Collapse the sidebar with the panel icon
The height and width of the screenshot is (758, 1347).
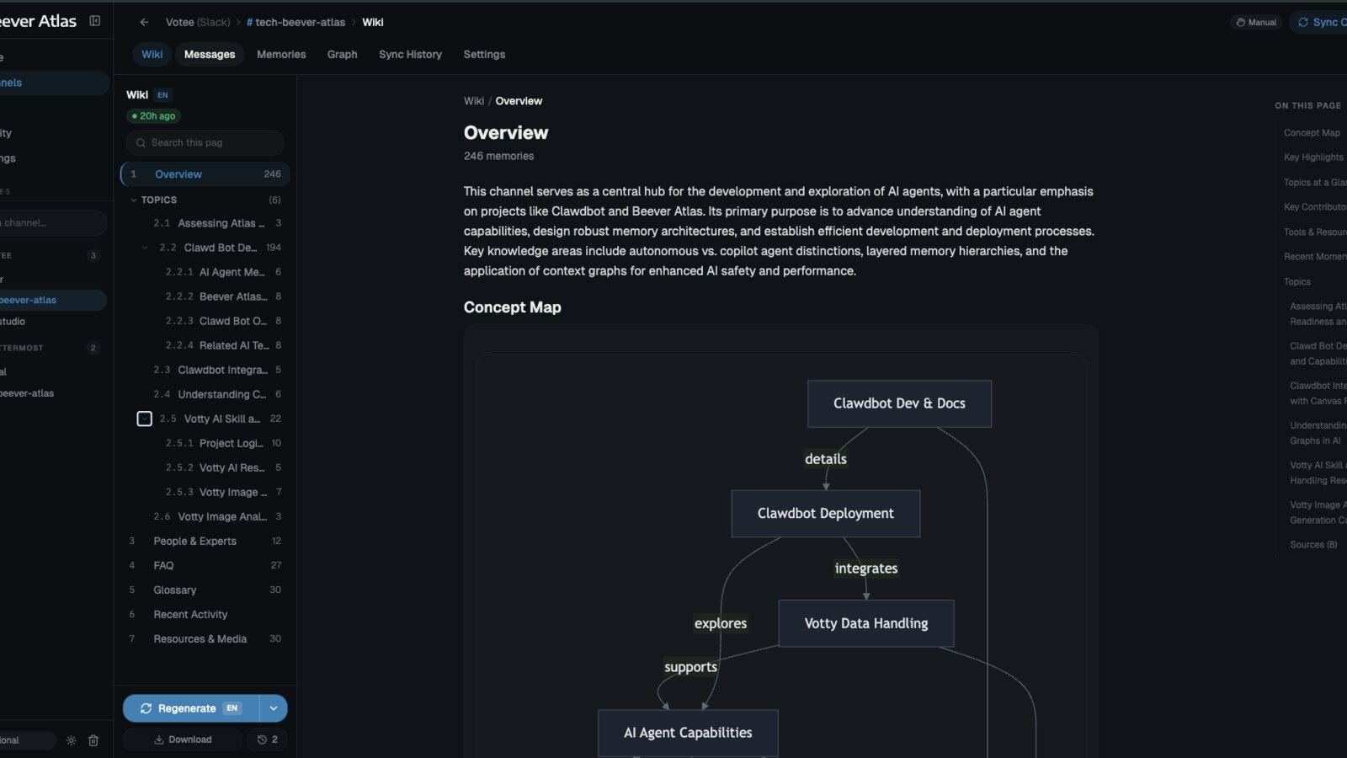tap(95, 21)
